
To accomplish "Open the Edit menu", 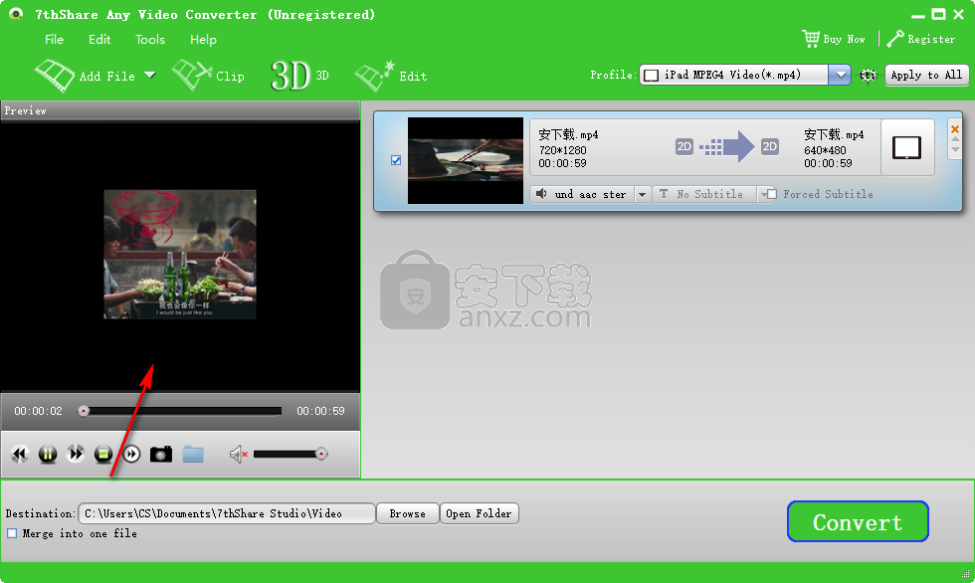I will (x=99, y=39).
